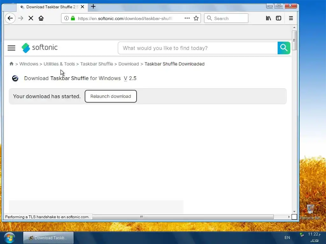
Task: Open the Softonic site hamburger menu
Action: click(11, 48)
